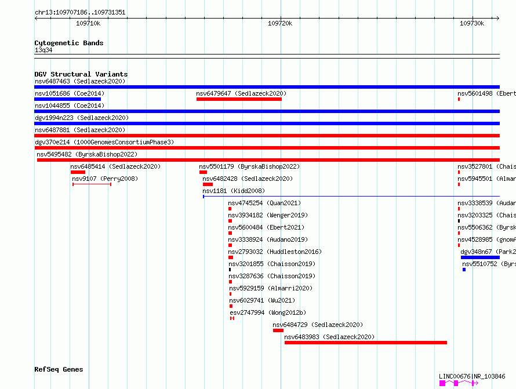Click the 109720k ruler position label

tap(280, 23)
